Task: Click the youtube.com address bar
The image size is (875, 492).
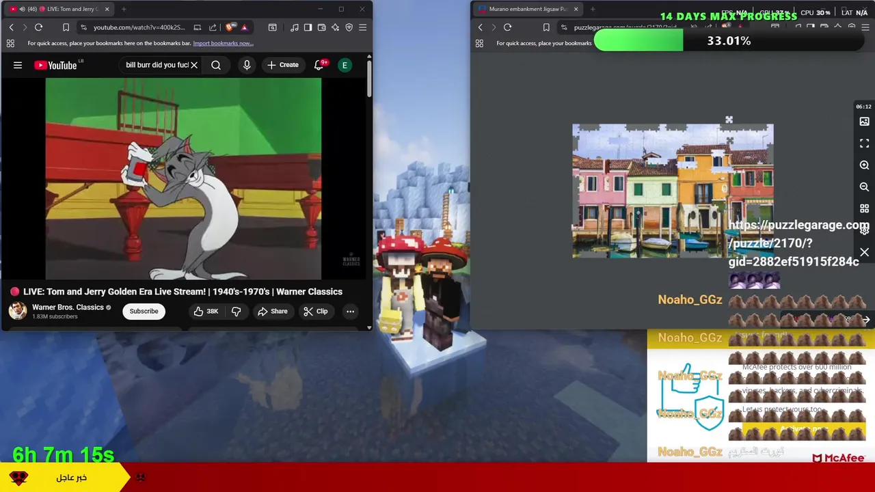Action: [x=139, y=27]
